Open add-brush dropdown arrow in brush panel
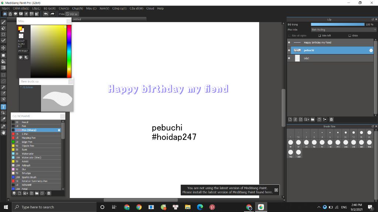Viewport: 378px width, 212px height. (x=27, y=193)
